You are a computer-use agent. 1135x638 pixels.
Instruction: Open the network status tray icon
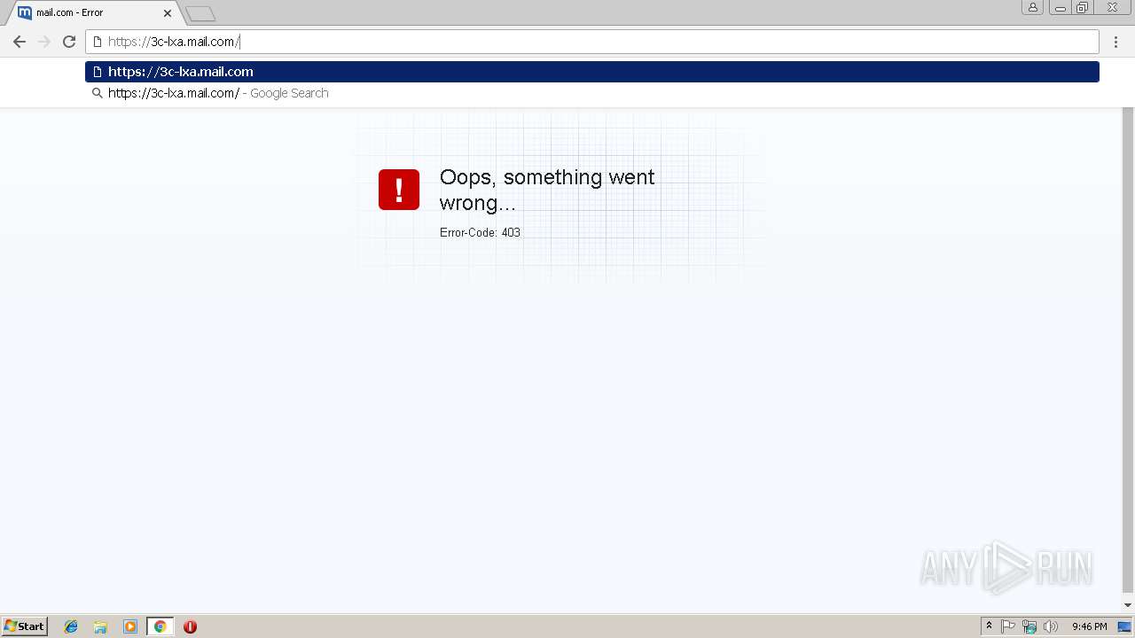(1029, 626)
